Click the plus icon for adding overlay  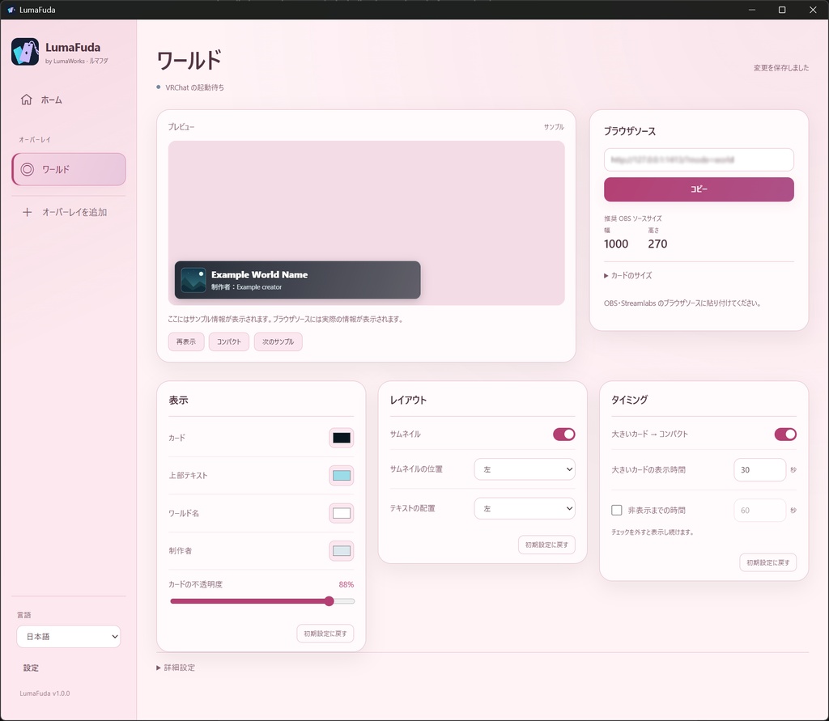pyautogui.click(x=27, y=213)
